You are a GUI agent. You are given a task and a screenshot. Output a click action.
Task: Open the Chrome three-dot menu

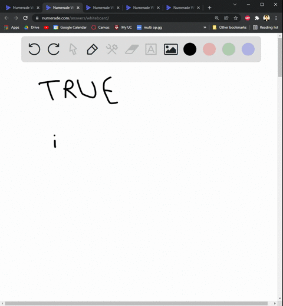tap(276, 18)
